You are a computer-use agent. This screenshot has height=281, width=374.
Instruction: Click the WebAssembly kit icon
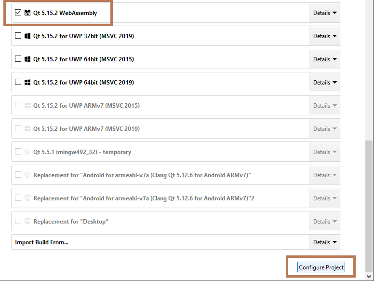click(27, 13)
